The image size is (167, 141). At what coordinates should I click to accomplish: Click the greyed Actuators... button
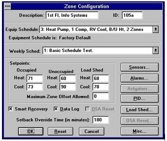[140, 88]
